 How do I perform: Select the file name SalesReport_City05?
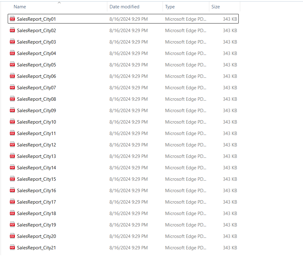(36, 65)
